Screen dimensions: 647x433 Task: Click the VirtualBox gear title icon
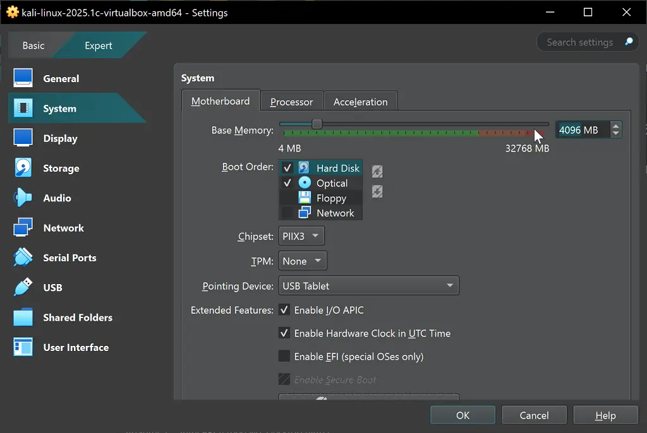click(x=13, y=12)
